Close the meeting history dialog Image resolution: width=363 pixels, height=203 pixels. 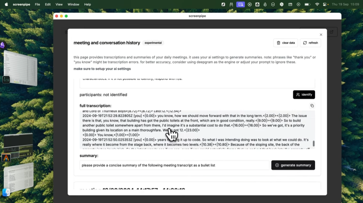[x=321, y=35]
